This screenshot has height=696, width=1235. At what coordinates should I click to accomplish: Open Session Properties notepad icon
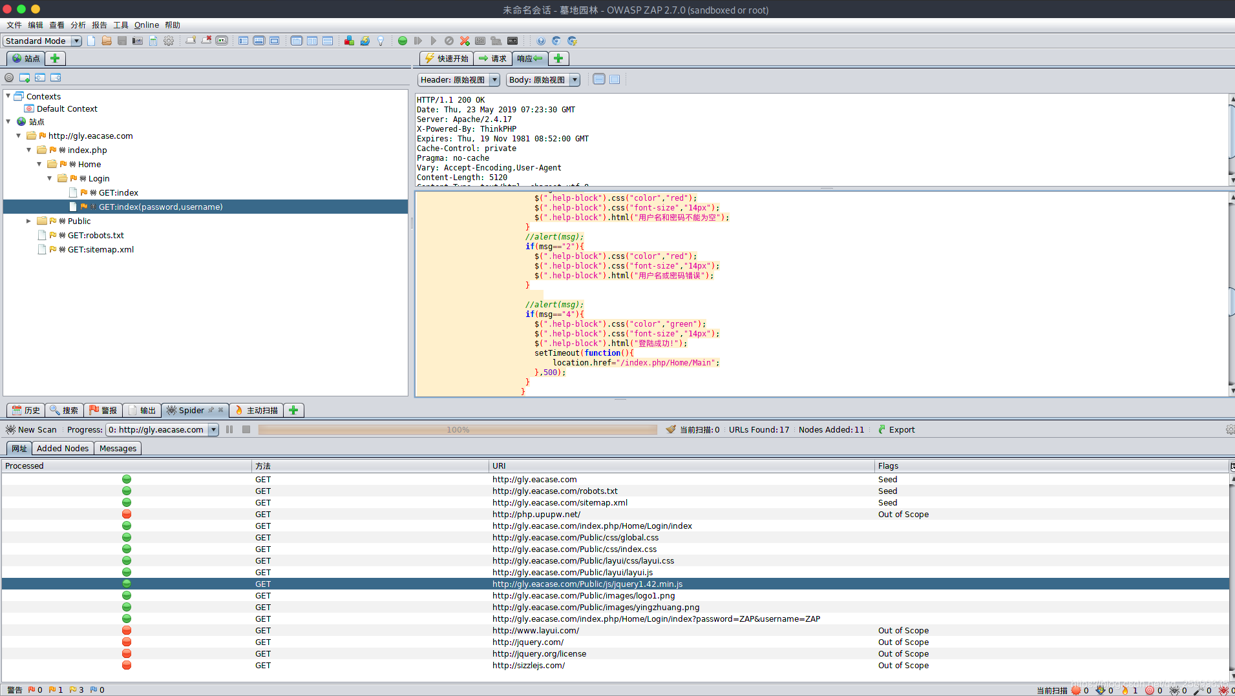153,41
